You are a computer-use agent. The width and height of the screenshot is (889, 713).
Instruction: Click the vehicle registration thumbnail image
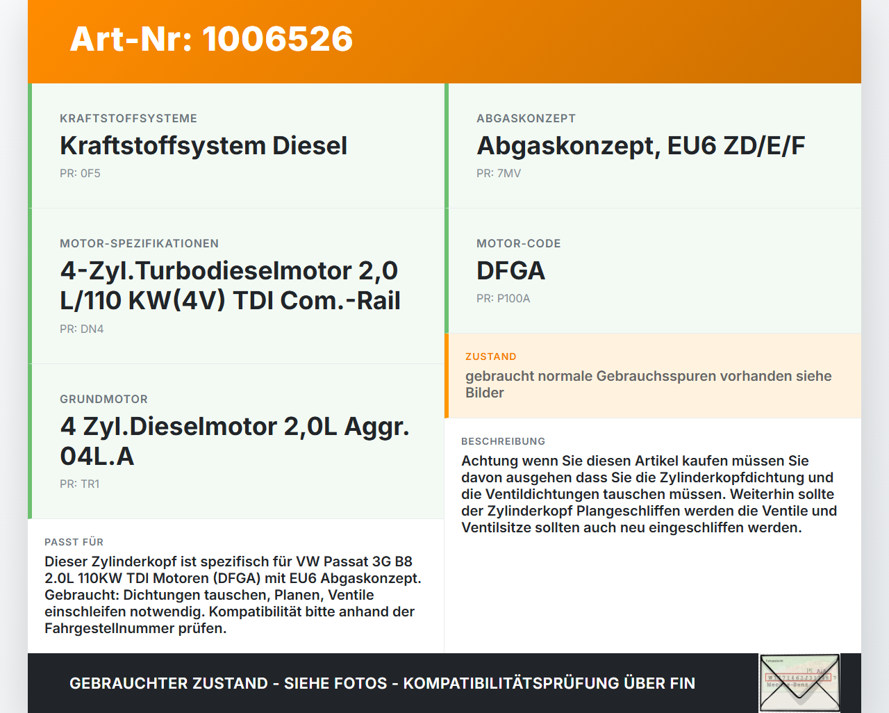(x=799, y=683)
